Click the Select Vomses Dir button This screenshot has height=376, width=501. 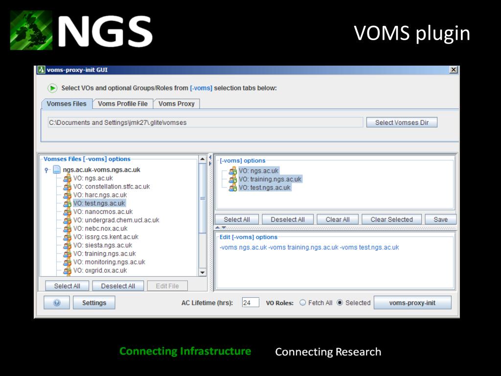coord(402,122)
